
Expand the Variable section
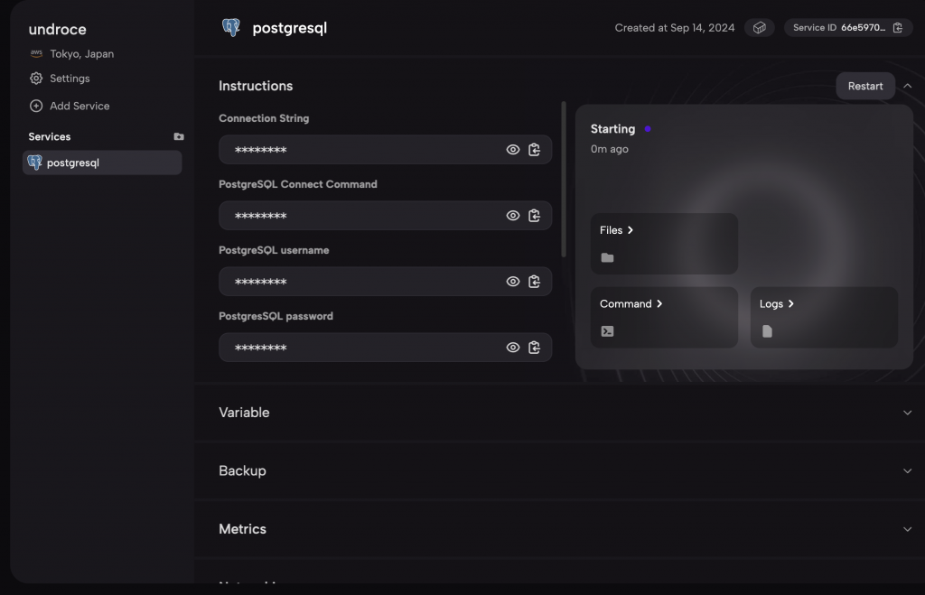pos(907,413)
